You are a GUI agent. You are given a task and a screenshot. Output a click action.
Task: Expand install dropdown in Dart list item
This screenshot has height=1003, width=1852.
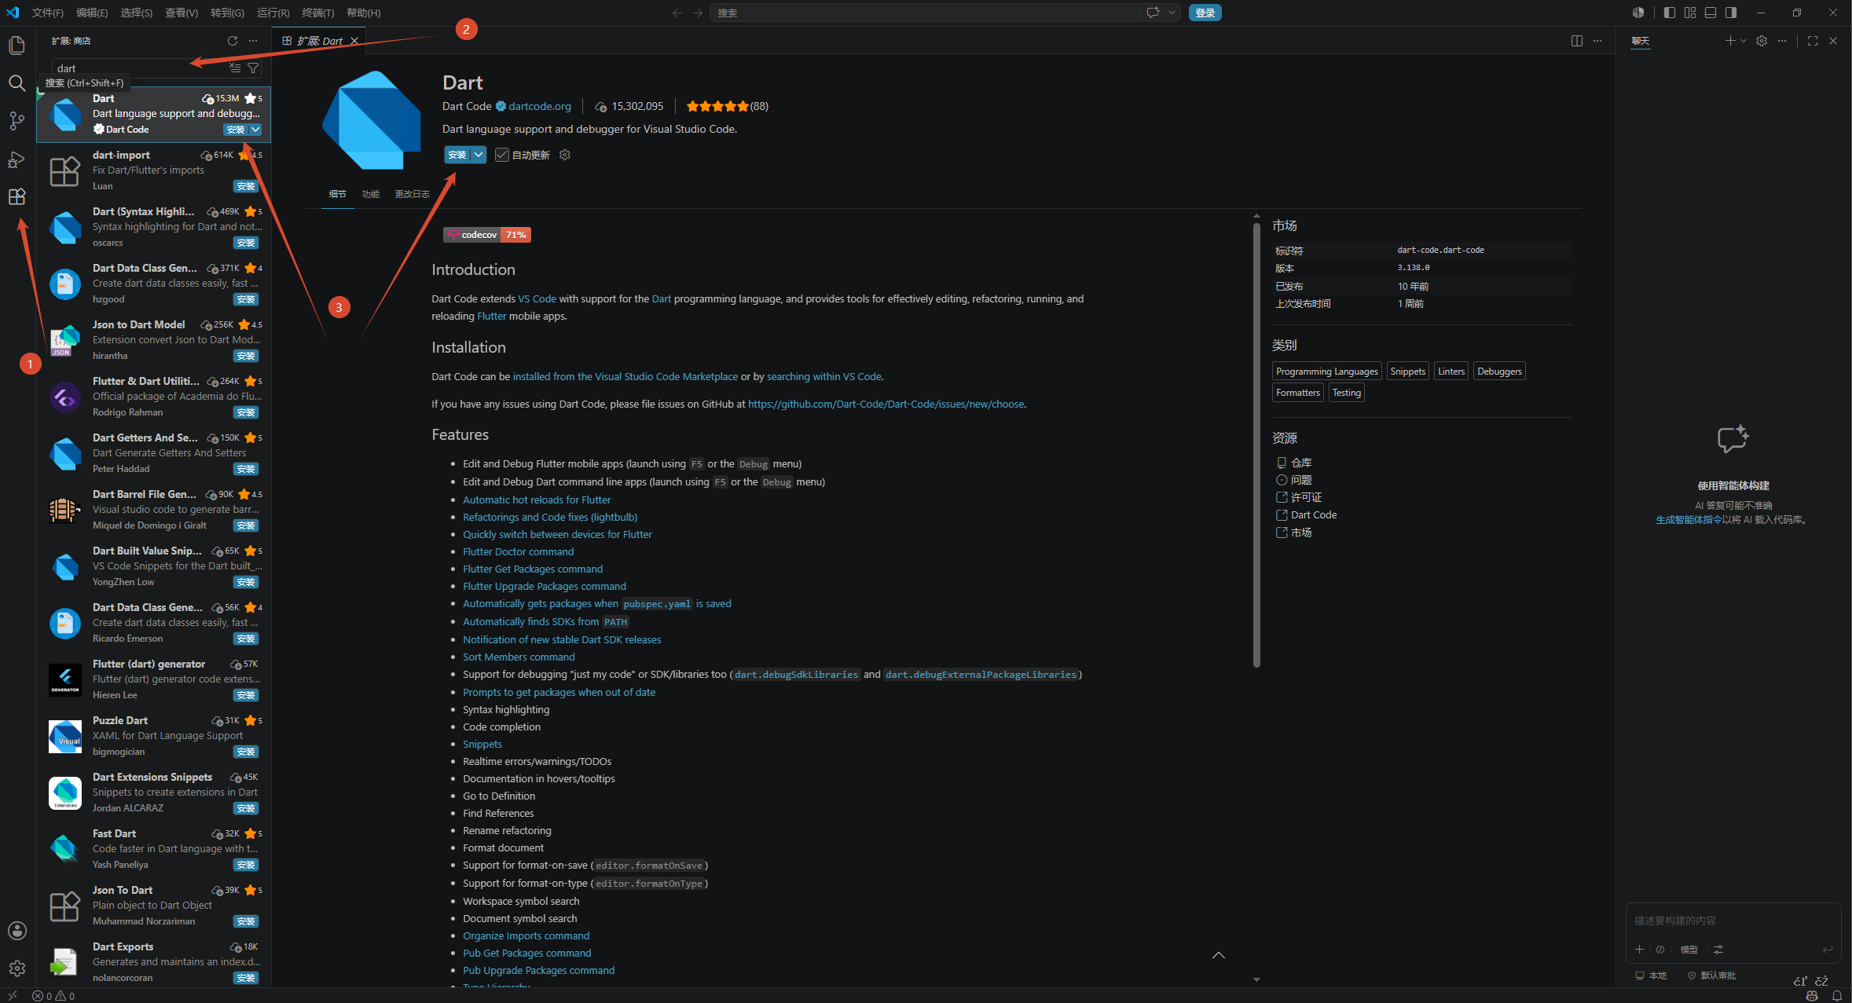tap(255, 130)
